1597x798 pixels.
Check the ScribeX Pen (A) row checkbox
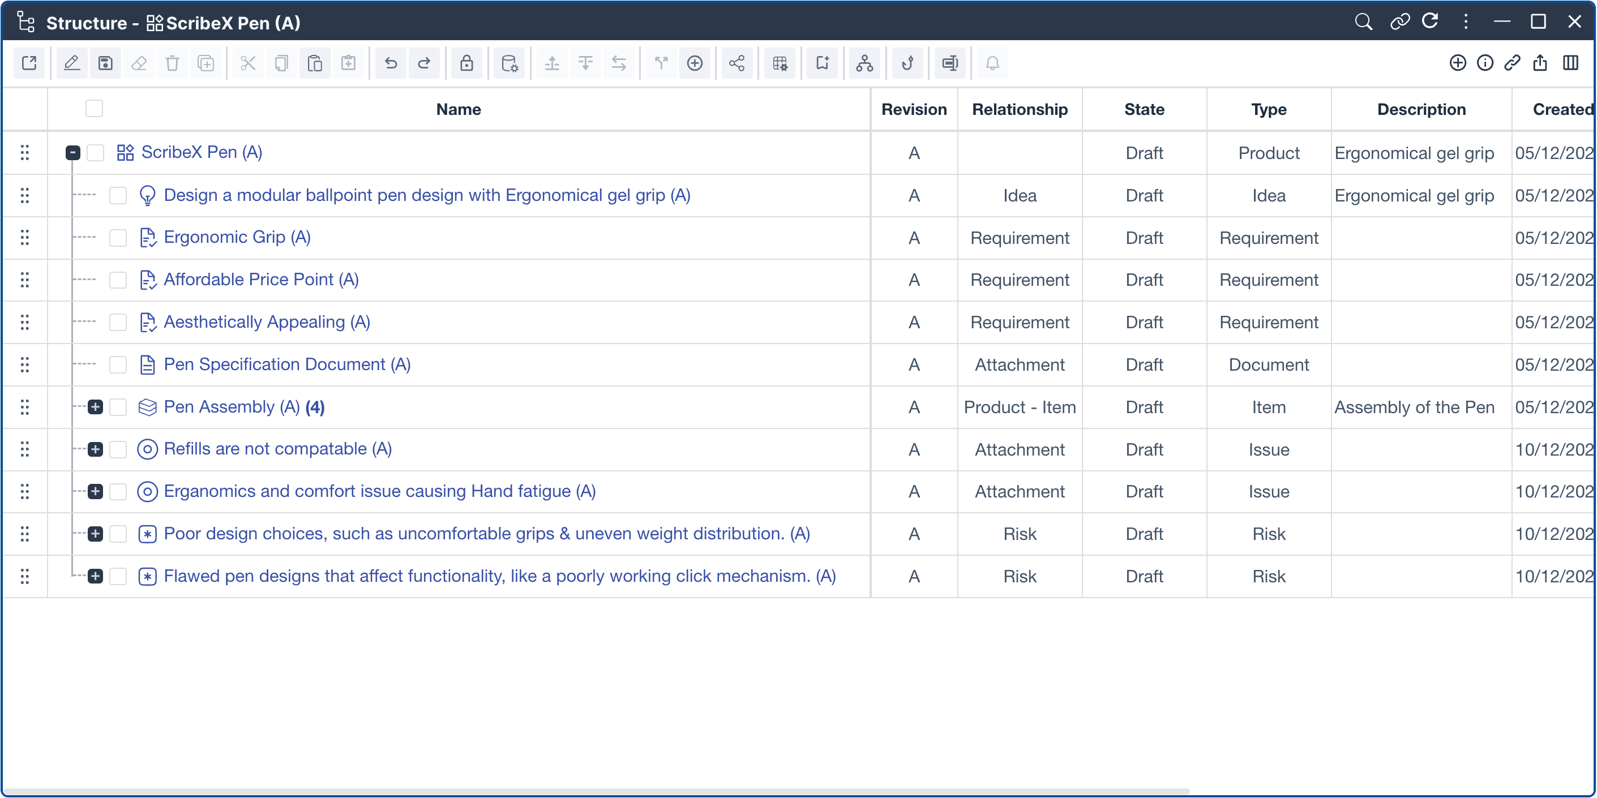[x=96, y=152]
